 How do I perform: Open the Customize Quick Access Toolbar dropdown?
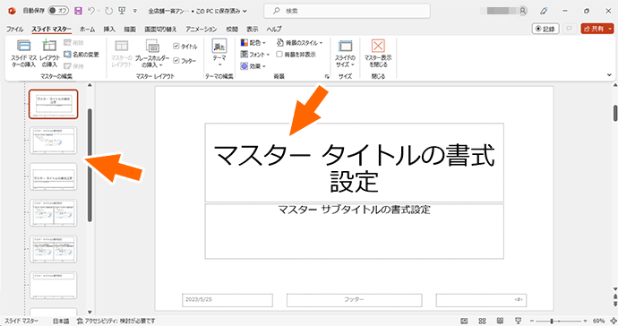pyautogui.click(x=134, y=11)
